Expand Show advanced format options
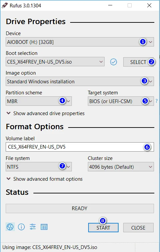This screenshot has width=160, height=252. pos(44,179)
